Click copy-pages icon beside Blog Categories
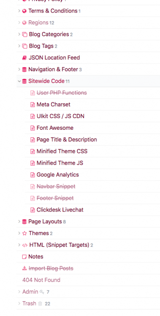160x316 pixels. point(24,35)
